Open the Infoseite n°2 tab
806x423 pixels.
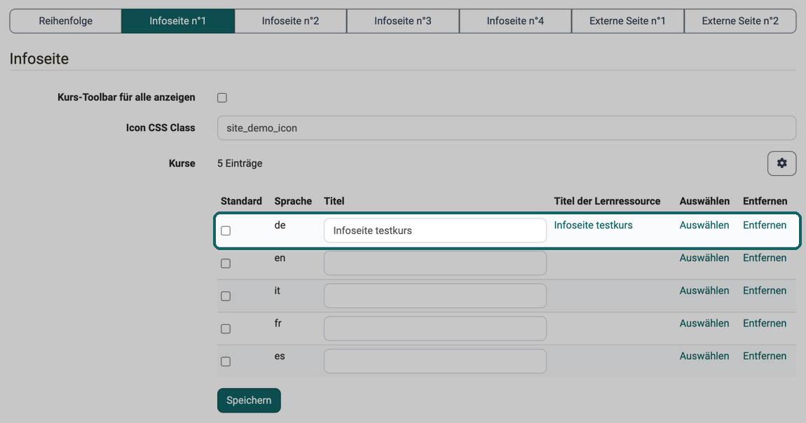(x=290, y=21)
